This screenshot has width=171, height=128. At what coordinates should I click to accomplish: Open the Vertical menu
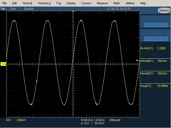point(27,3)
